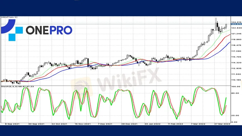Click the current price tag 123.574
This screenshot has width=242, height=136.
point(236,25)
